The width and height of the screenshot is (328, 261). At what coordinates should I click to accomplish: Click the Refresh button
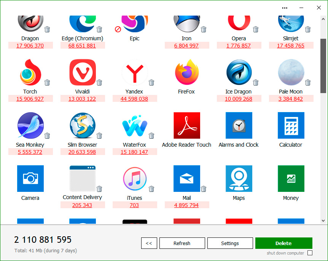(182, 243)
